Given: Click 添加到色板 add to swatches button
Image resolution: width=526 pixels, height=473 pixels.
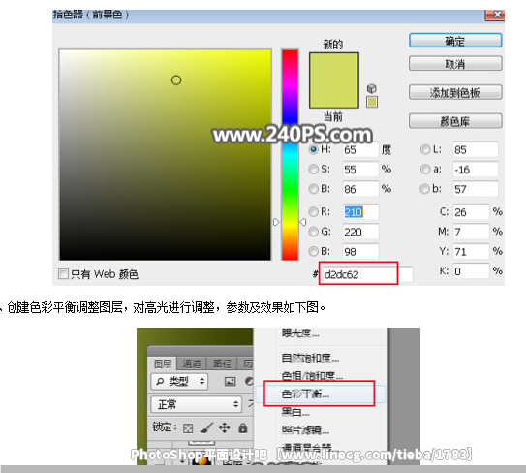Looking at the screenshot, I should click(x=455, y=92).
